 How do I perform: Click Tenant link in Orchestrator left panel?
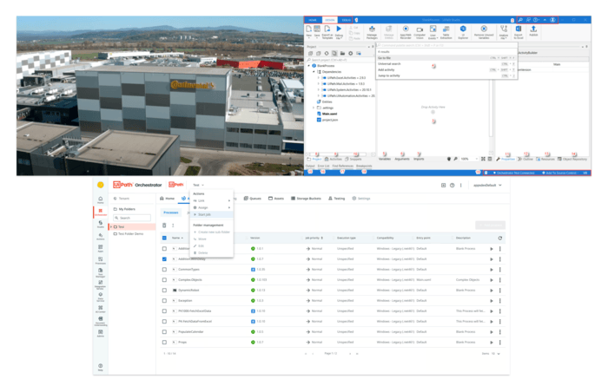tap(122, 199)
